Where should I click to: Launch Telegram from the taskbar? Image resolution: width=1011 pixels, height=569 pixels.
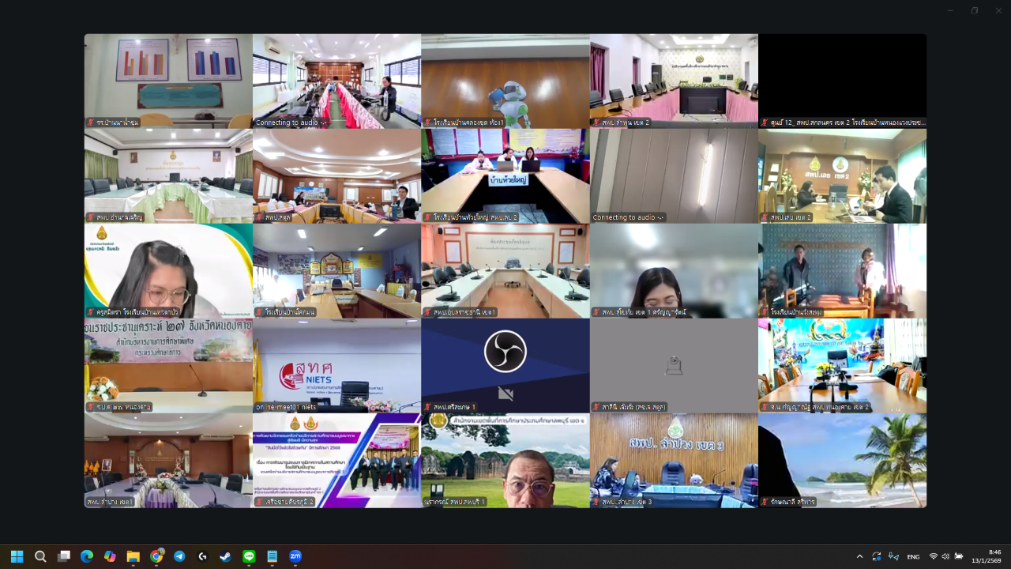coord(179,556)
